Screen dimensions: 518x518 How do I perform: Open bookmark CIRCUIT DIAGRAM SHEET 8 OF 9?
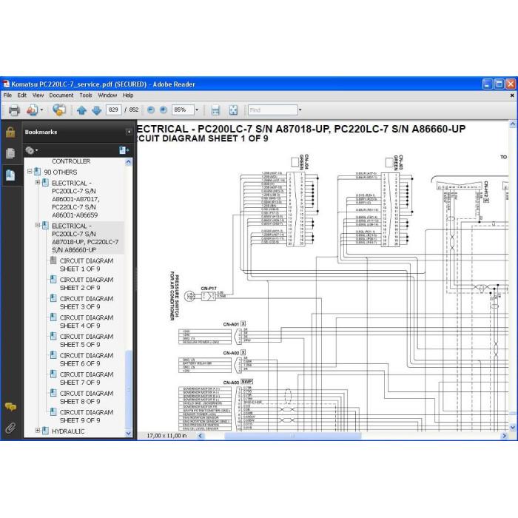(87, 397)
